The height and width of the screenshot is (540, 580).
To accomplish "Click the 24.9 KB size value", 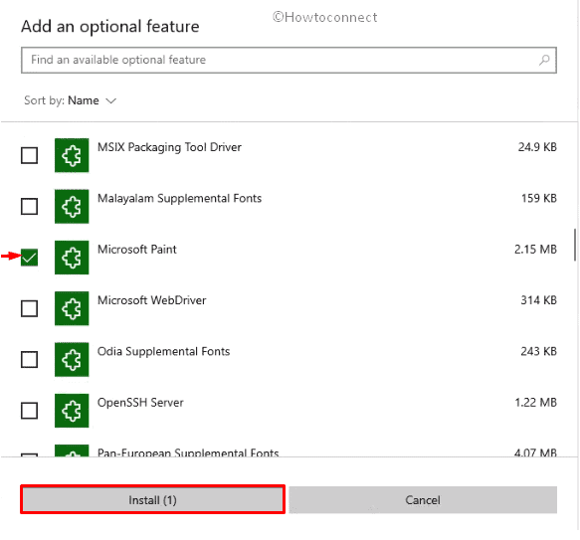I will 537,147.
